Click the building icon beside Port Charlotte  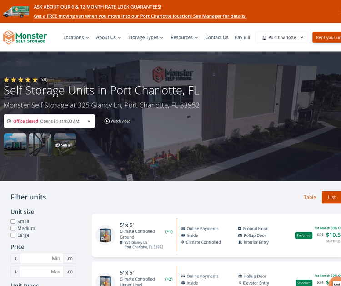264,38
